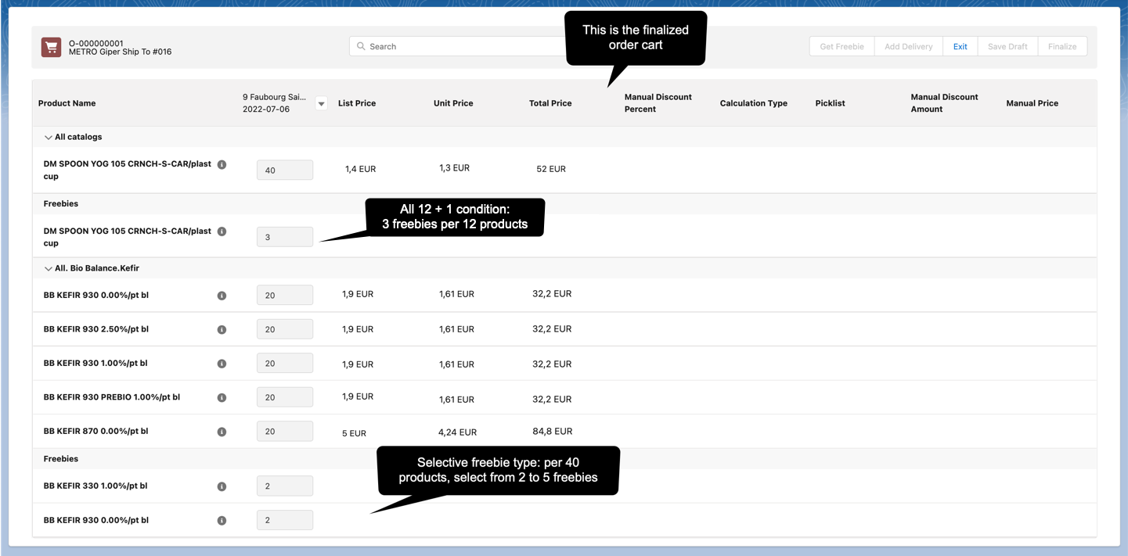Click the Add Delivery button
The image size is (1128, 556).
908,47
